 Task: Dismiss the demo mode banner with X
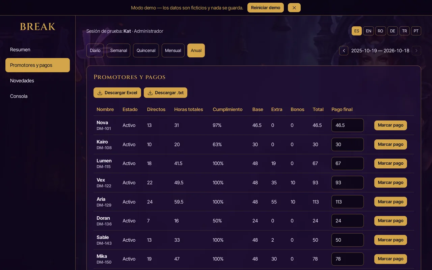[x=294, y=8]
